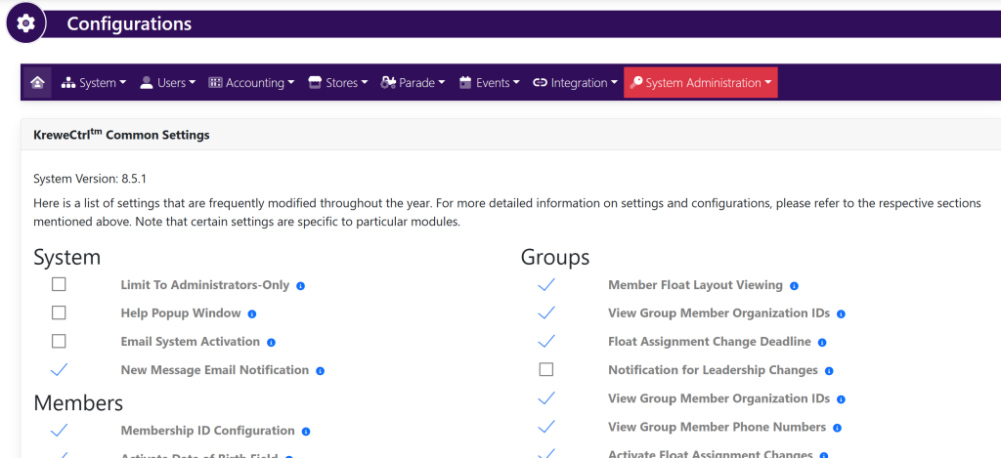Enable the Limit To Administrators-Only checkbox

click(x=59, y=285)
